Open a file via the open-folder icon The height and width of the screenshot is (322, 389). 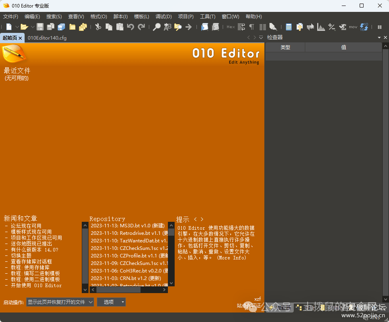(x=24, y=27)
